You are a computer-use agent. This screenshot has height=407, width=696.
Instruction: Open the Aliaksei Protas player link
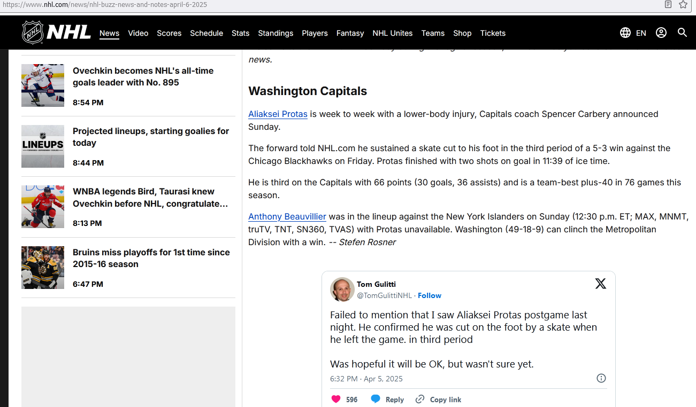coord(278,114)
